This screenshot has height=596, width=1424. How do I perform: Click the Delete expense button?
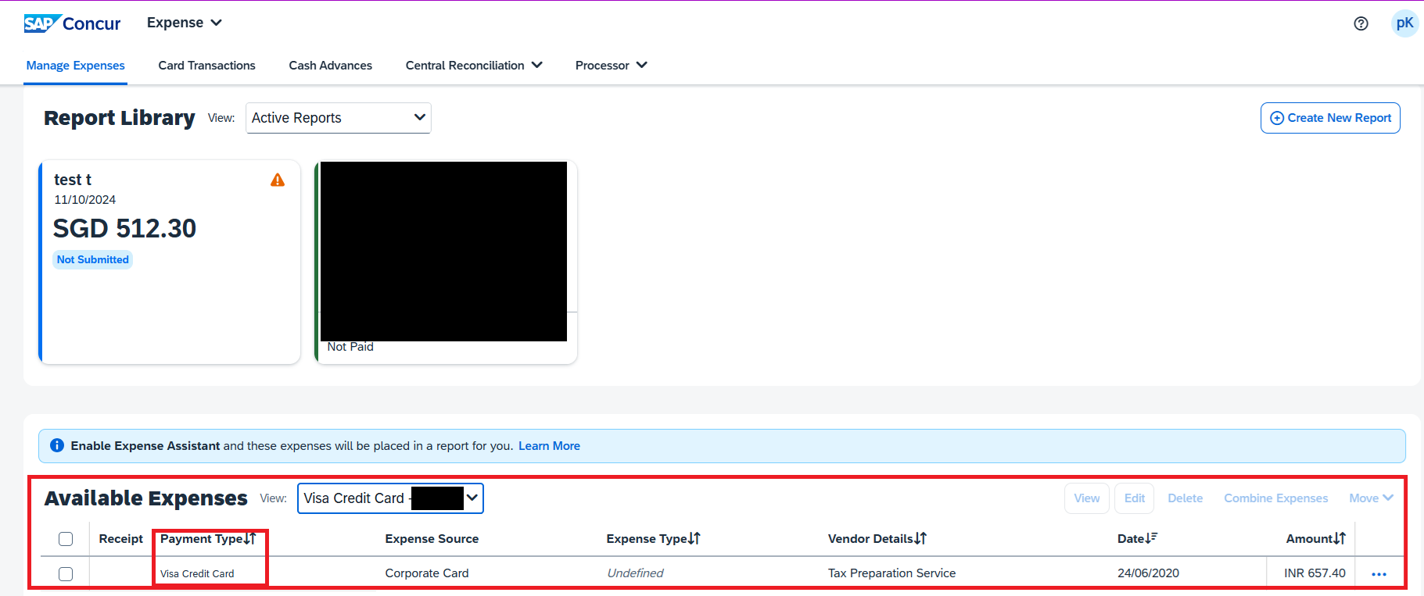pyautogui.click(x=1185, y=498)
